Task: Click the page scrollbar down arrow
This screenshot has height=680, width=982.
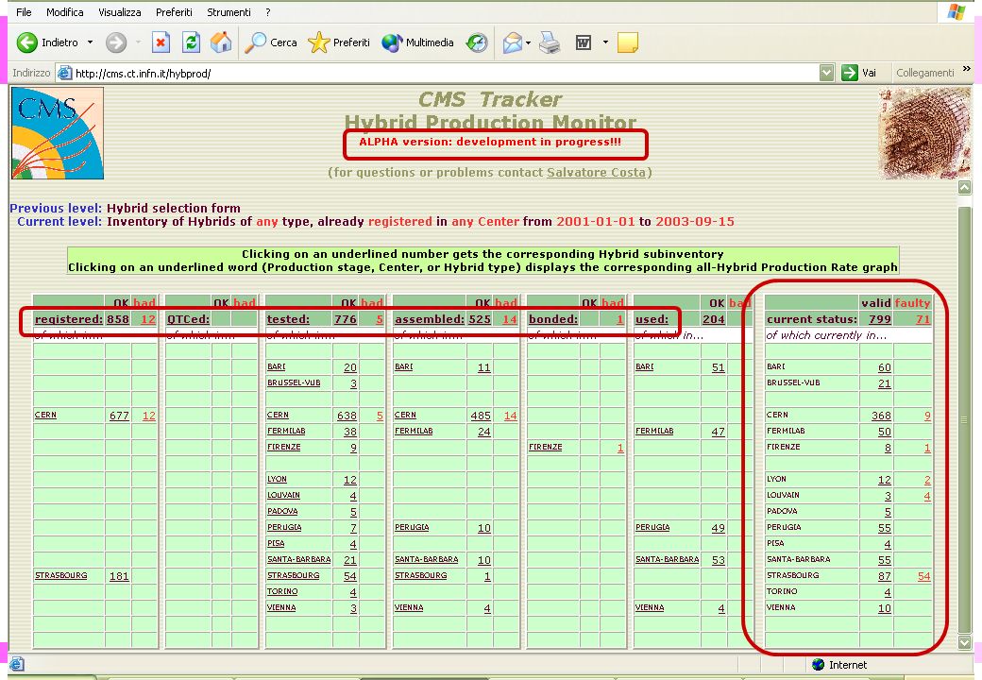Action: click(x=964, y=642)
